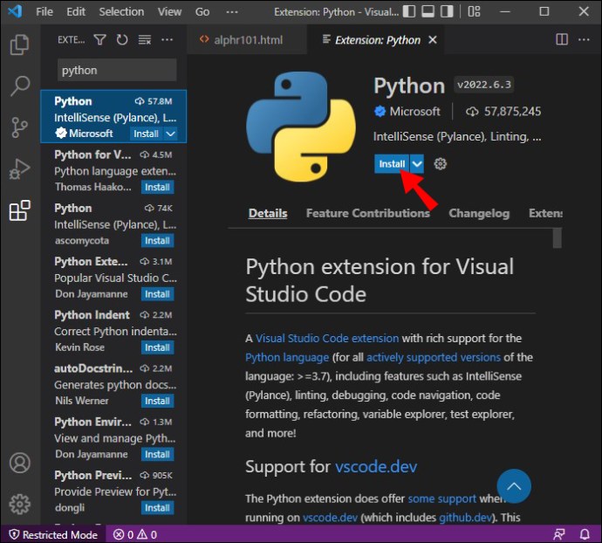This screenshot has height=543, width=602.
Task: Open the Source Control view
Action: point(19,127)
